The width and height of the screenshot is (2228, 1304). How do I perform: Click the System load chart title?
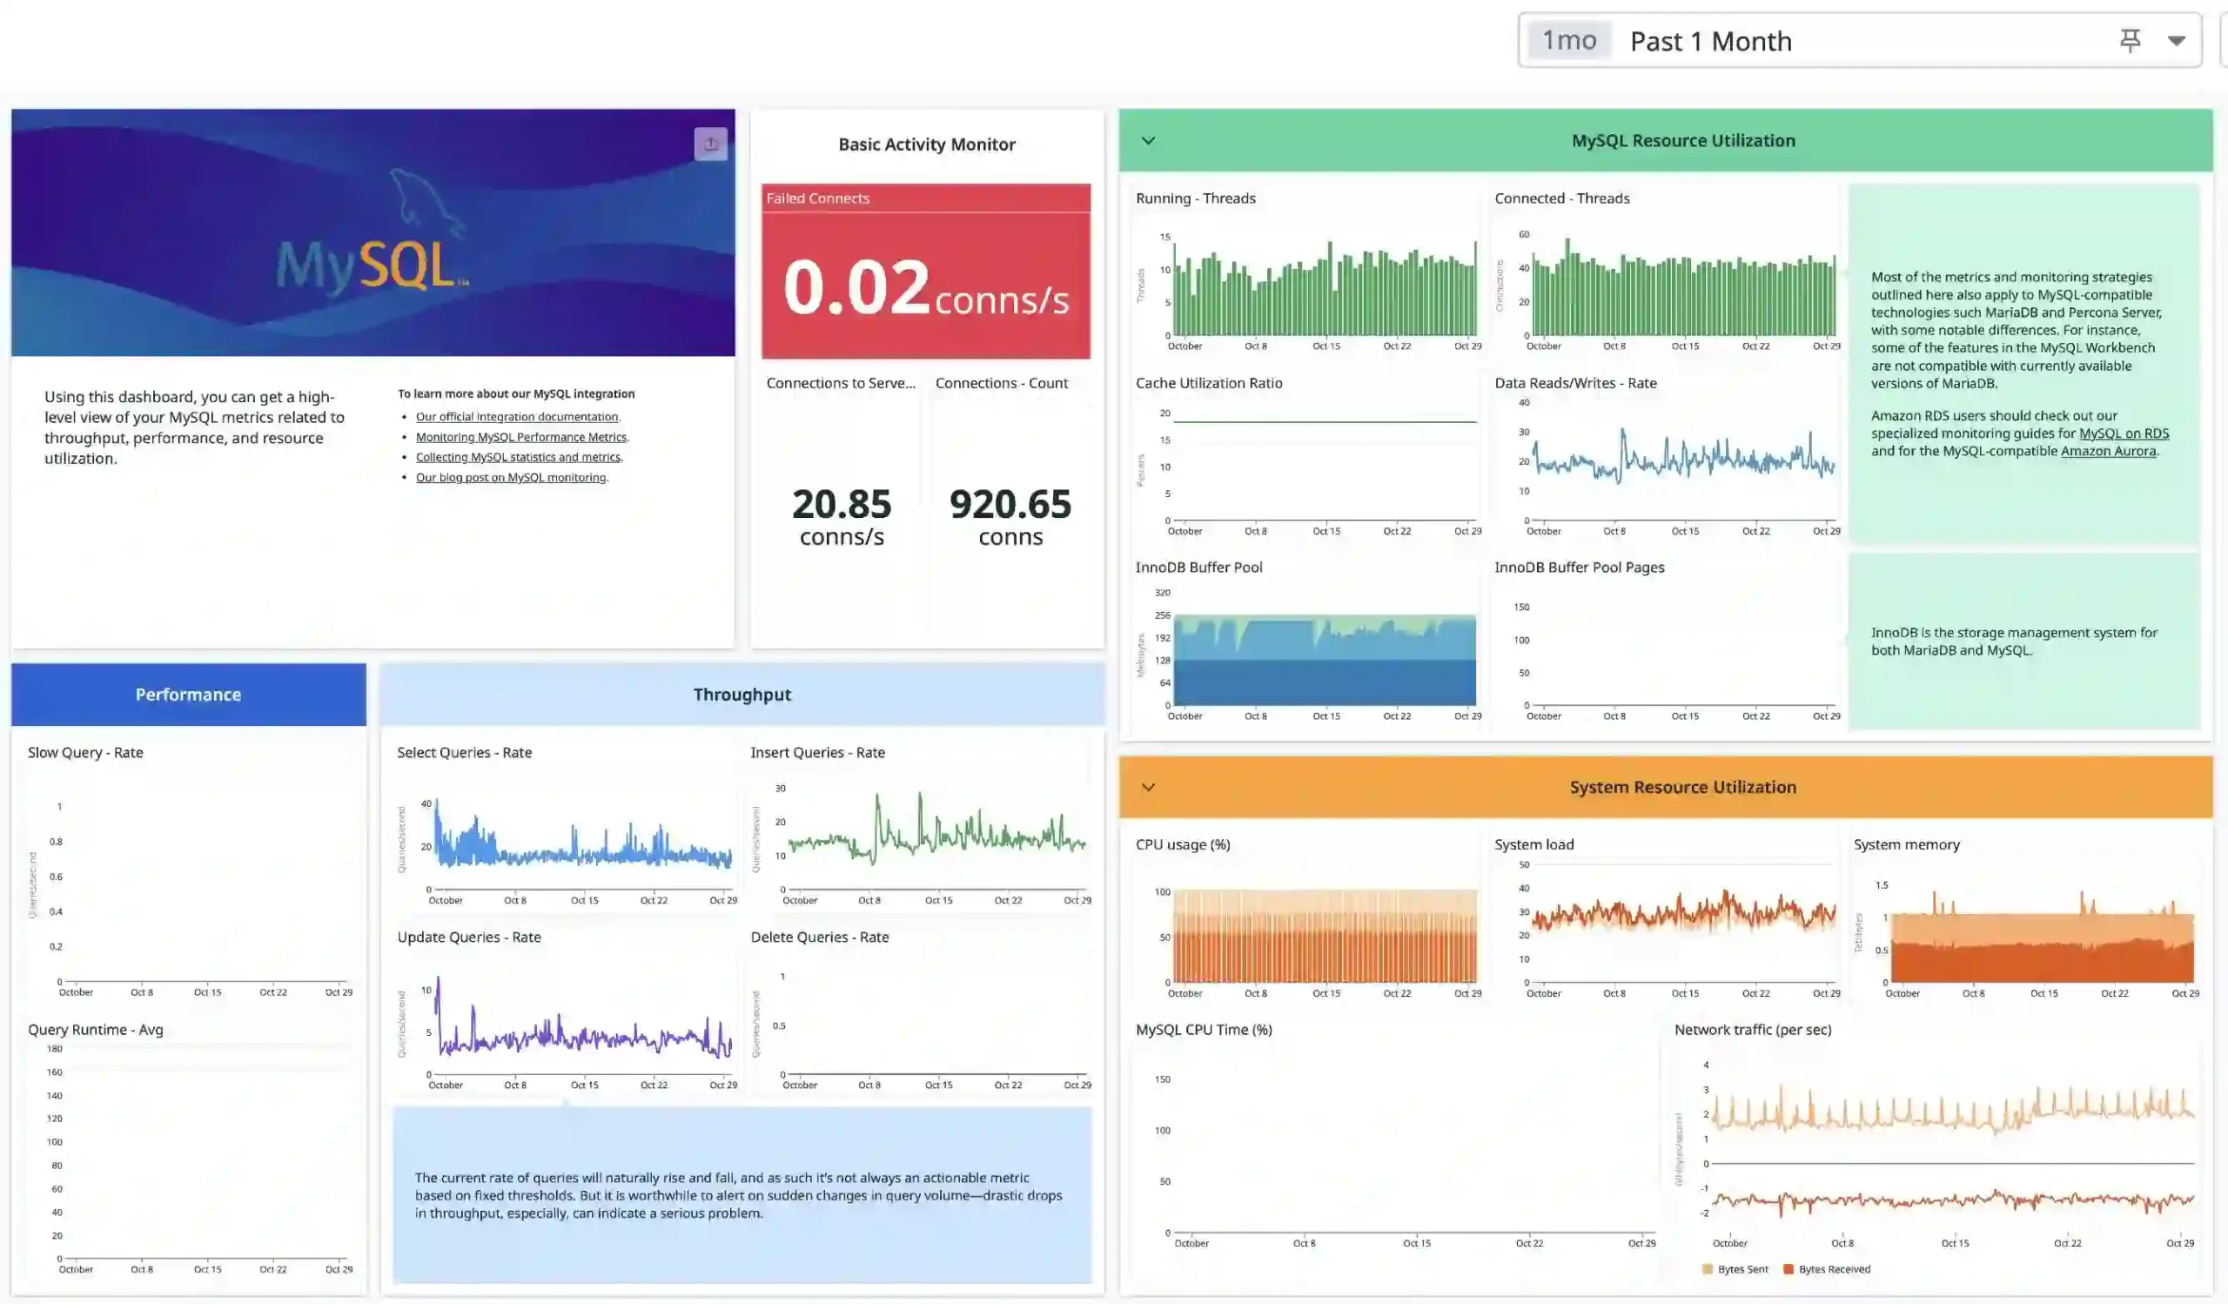1534,844
